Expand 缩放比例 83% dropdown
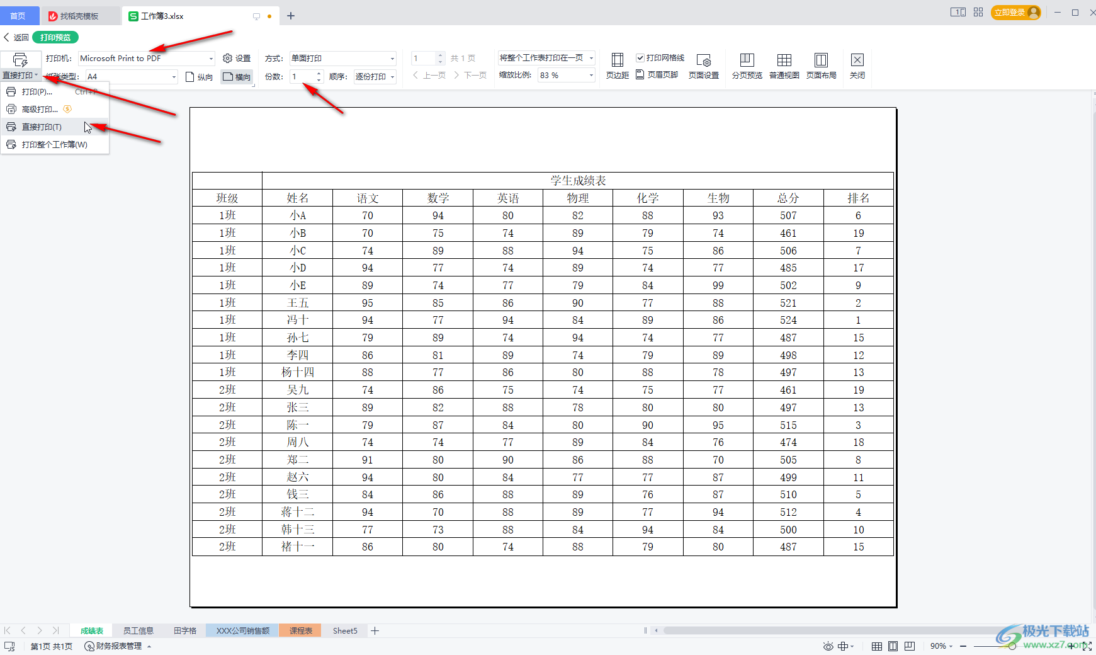The image size is (1096, 655). [591, 75]
